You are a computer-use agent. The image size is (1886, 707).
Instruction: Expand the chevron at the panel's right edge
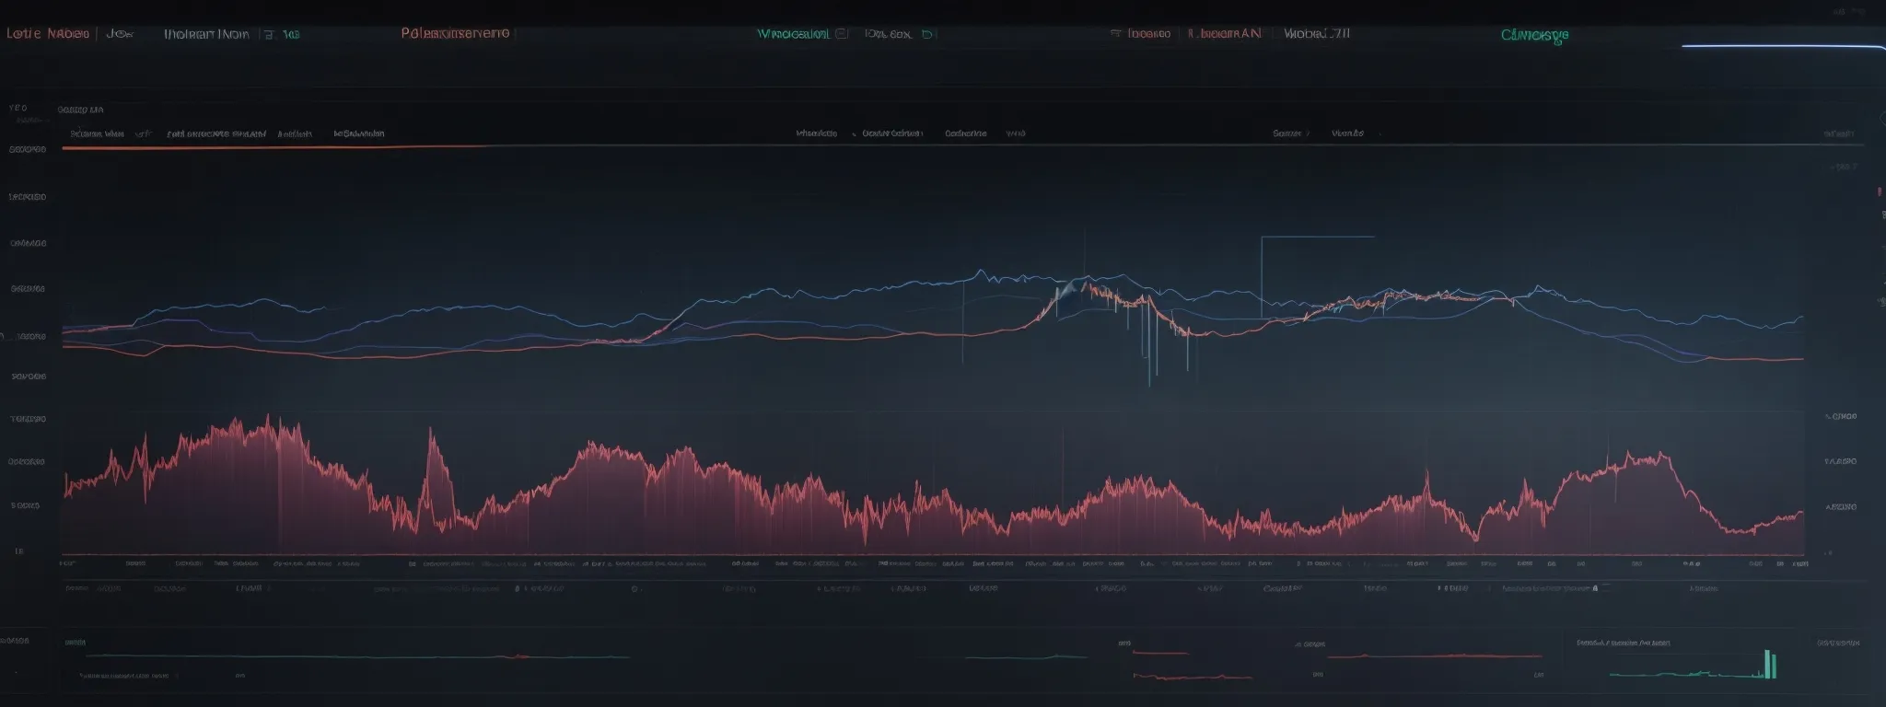1880,120
